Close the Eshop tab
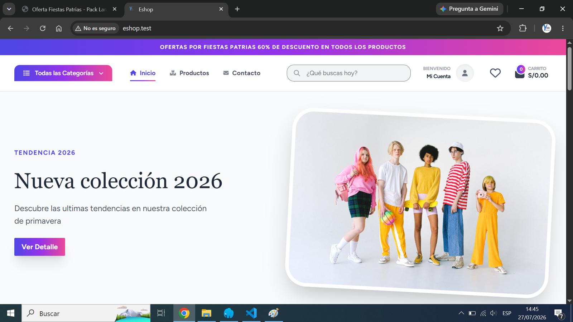573x322 pixels. (x=221, y=9)
